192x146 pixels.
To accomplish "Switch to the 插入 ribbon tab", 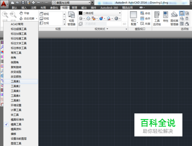I will (24, 8).
